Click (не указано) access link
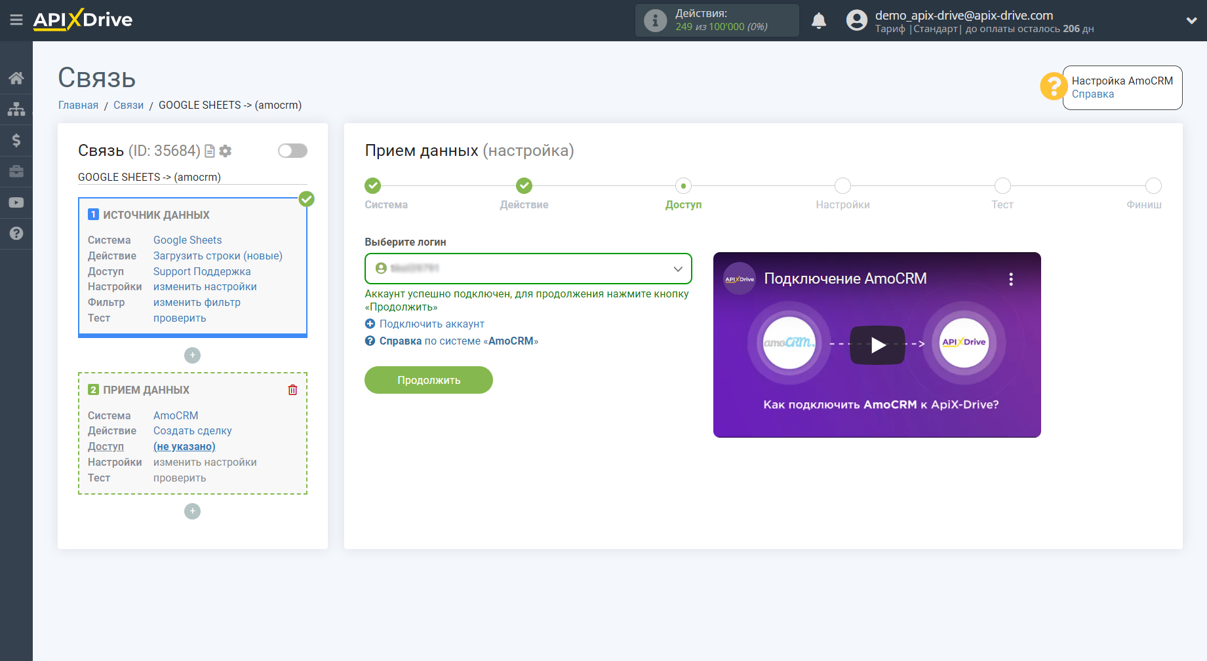The height and width of the screenshot is (661, 1207). [184, 447]
